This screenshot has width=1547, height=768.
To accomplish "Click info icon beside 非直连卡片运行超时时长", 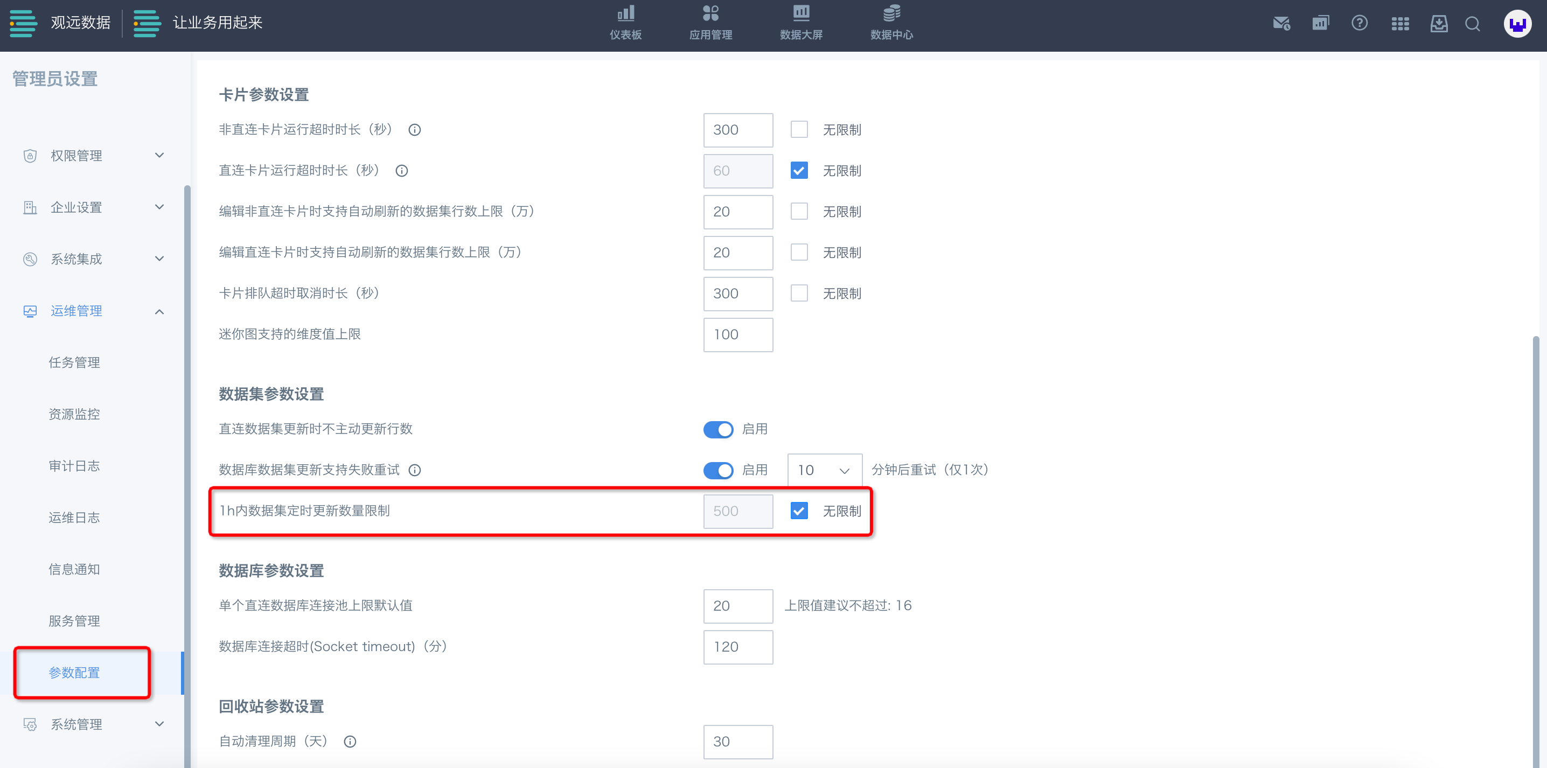I will point(414,130).
